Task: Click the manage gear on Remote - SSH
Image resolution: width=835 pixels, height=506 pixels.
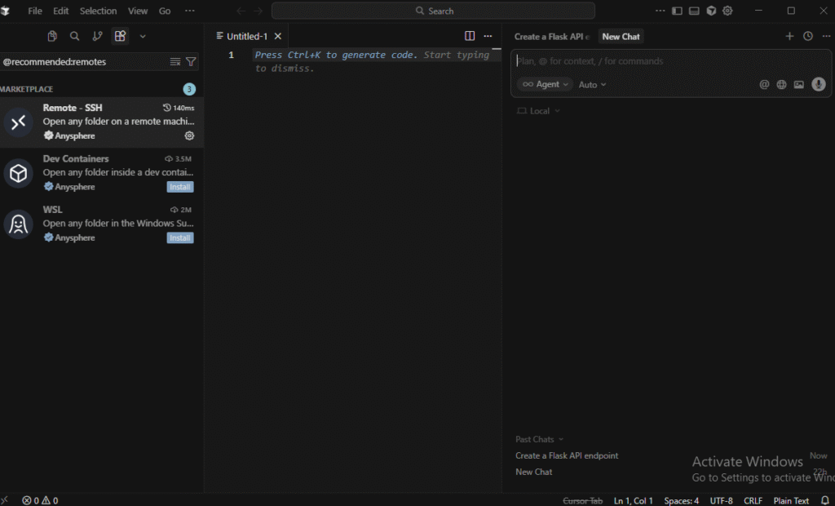Action: tap(189, 135)
